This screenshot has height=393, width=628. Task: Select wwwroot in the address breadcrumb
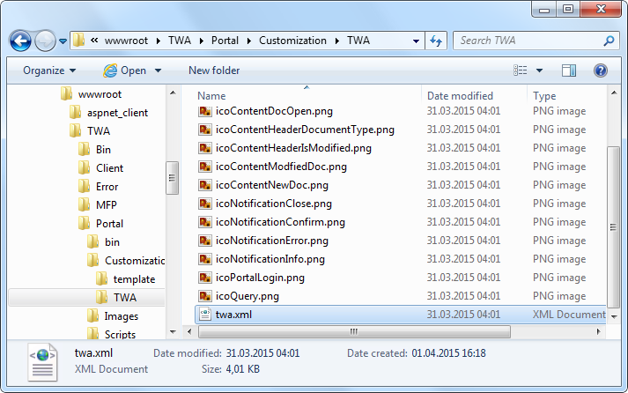126,41
